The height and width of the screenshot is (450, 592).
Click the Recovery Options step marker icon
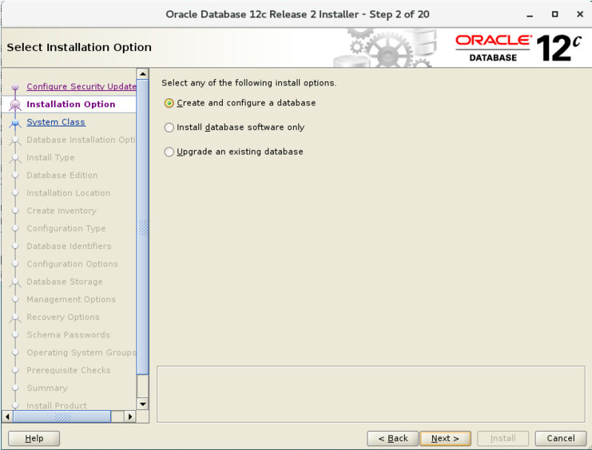click(x=15, y=318)
